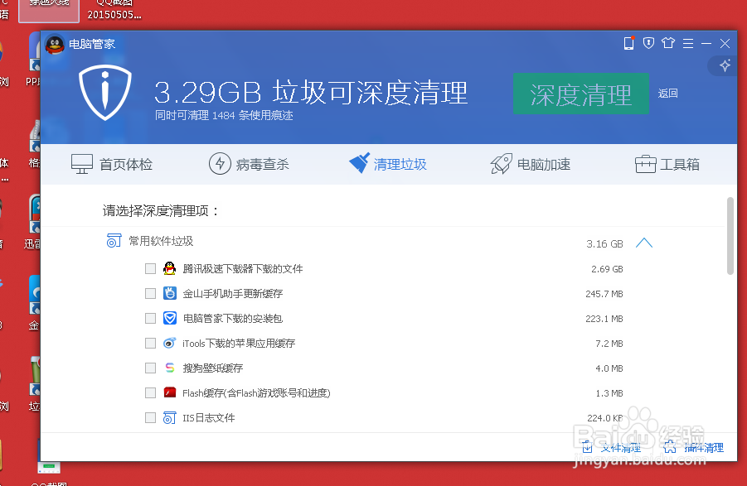Click the 电脑管家下载的安装包 shield icon
The image size is (747, 486).
170,318
